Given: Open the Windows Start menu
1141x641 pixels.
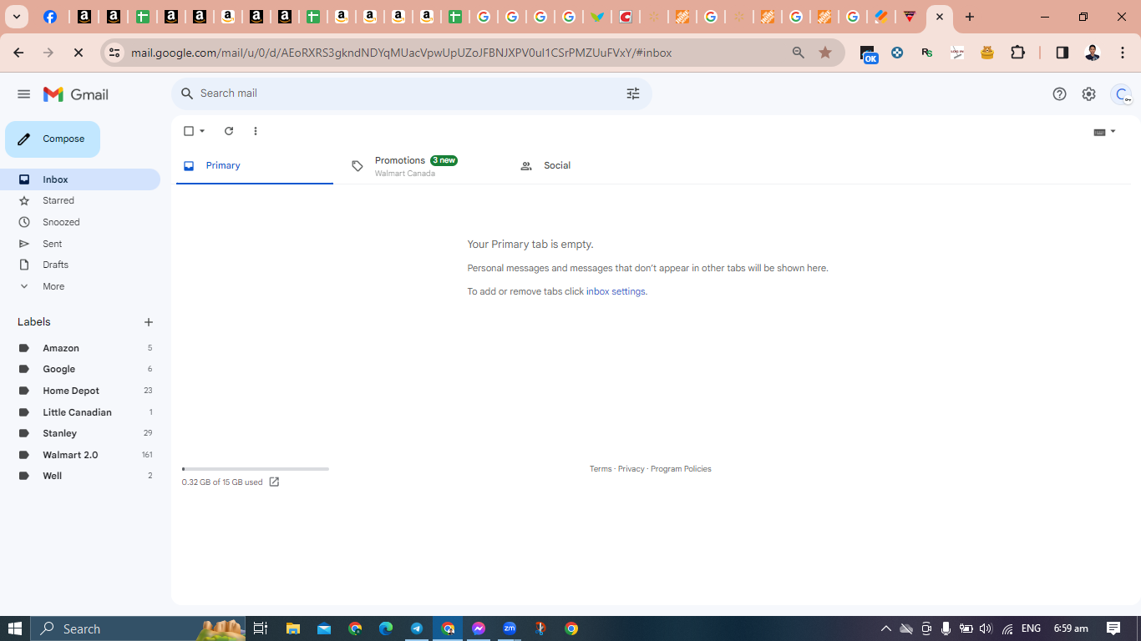Looking at the screenshot, I should point(15,628).
